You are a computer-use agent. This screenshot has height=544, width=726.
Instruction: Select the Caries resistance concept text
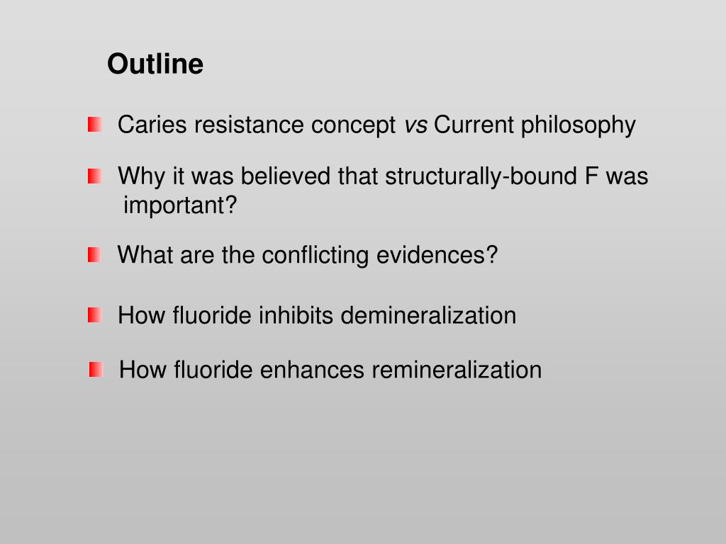[257, 125]
